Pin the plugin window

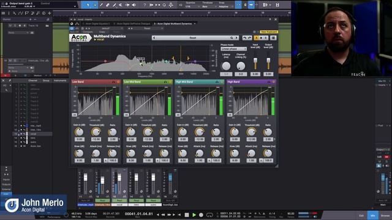pos(270,19)
